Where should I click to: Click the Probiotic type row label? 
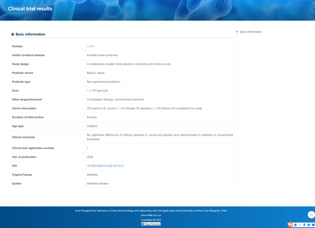21,82
